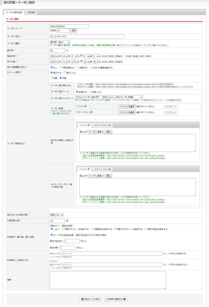Open the calendar icon for 終了日時

pos(81,62)
